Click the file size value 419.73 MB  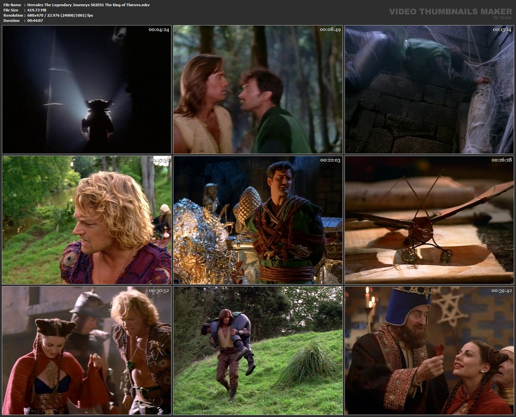click(x=37, y=10)
